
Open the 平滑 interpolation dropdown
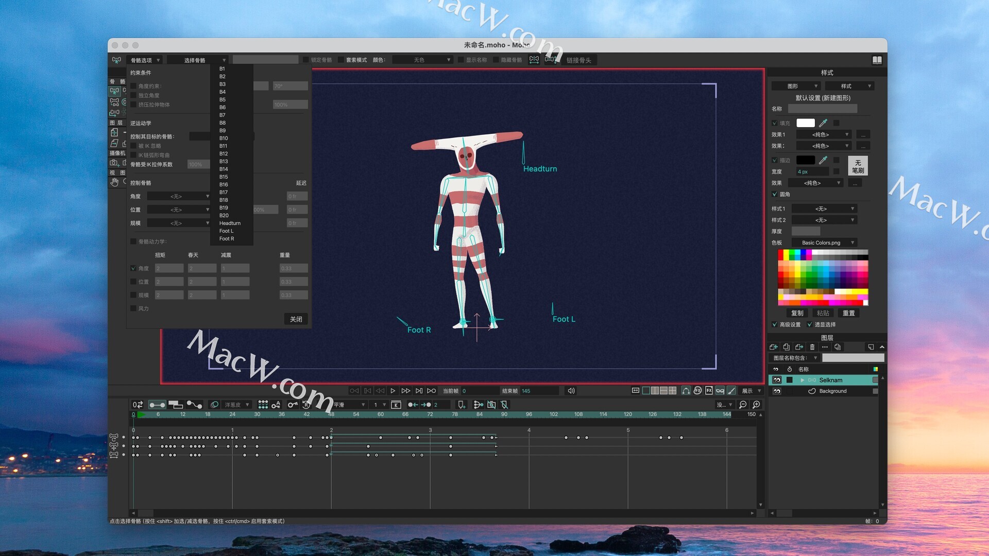pyautogui.click(x=349, y=405)
